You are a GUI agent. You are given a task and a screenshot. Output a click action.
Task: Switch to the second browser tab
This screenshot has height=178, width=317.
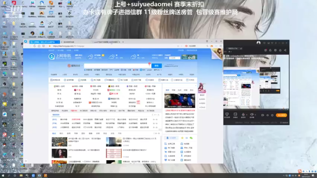(69, 42)
